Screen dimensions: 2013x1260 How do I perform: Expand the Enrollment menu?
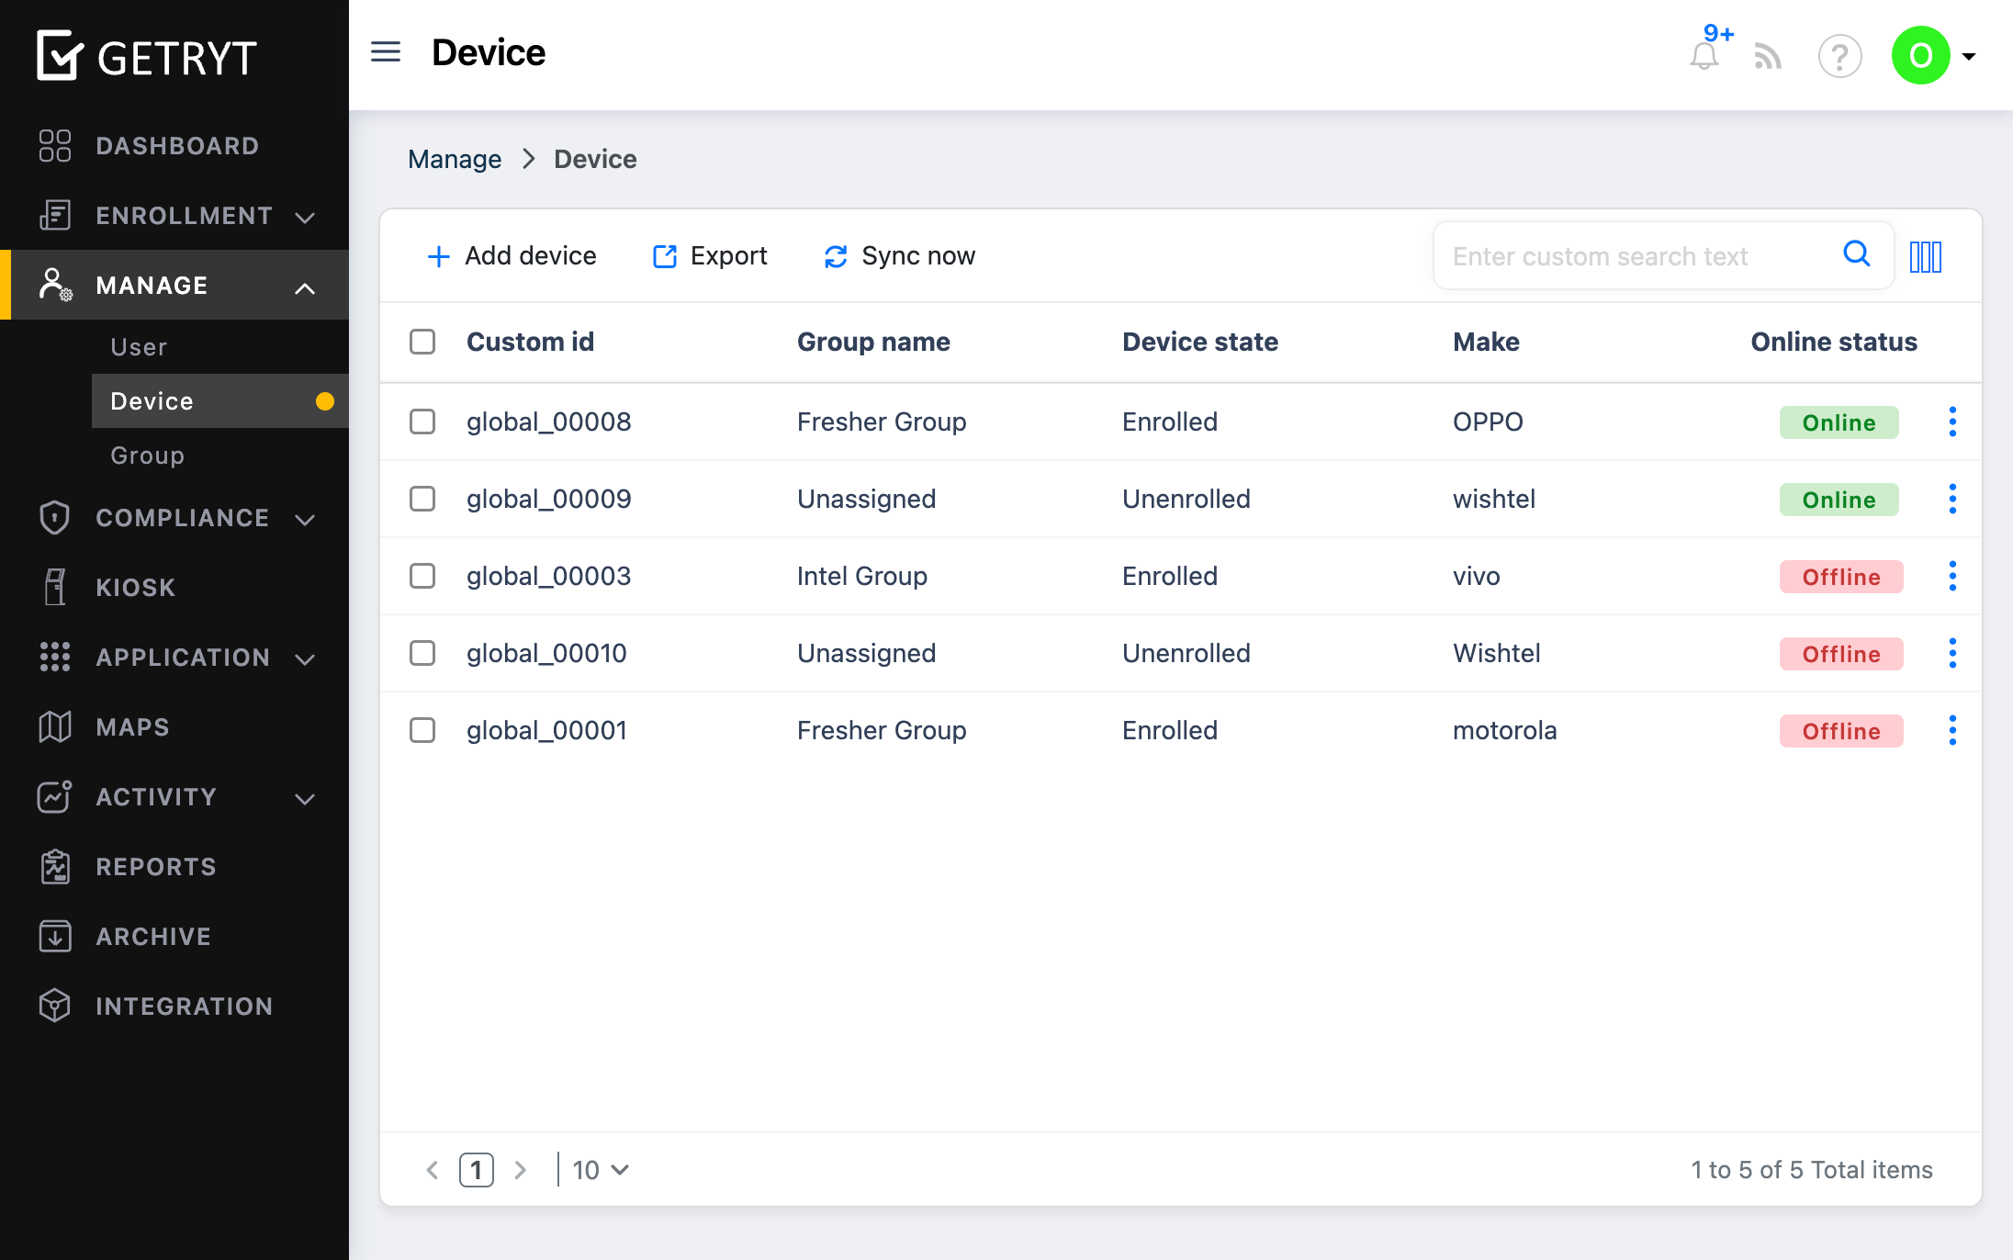(174, 216)
